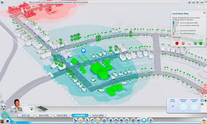Pick the plaza park thumbnail
This screenshot has height=124, width=207.
tap(42, 108)
